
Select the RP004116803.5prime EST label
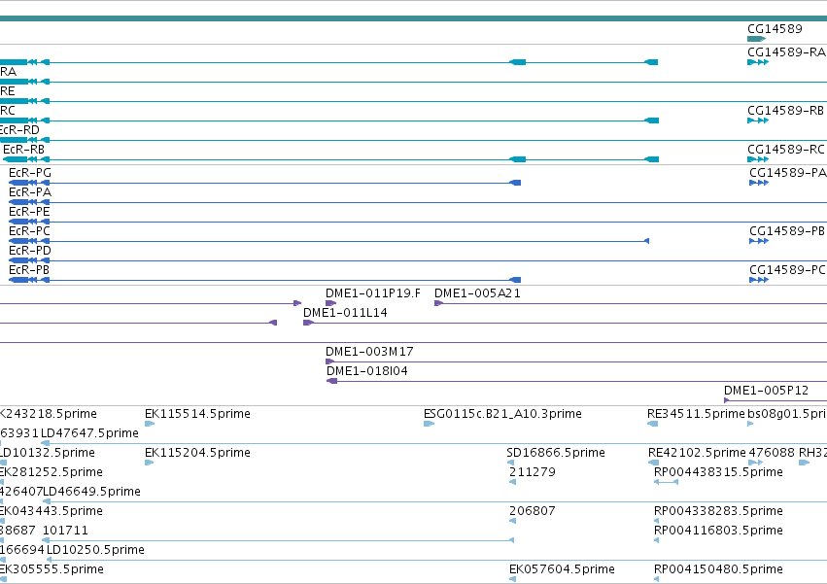point(718,531)
